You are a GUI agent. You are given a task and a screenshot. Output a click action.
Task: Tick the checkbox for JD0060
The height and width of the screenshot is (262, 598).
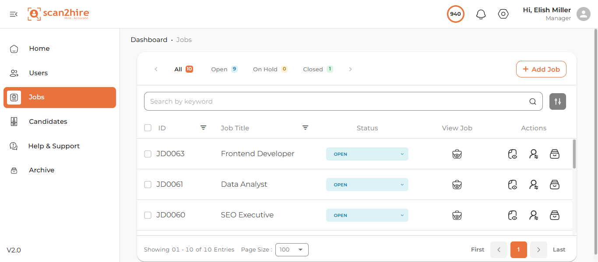coord(148,215)
